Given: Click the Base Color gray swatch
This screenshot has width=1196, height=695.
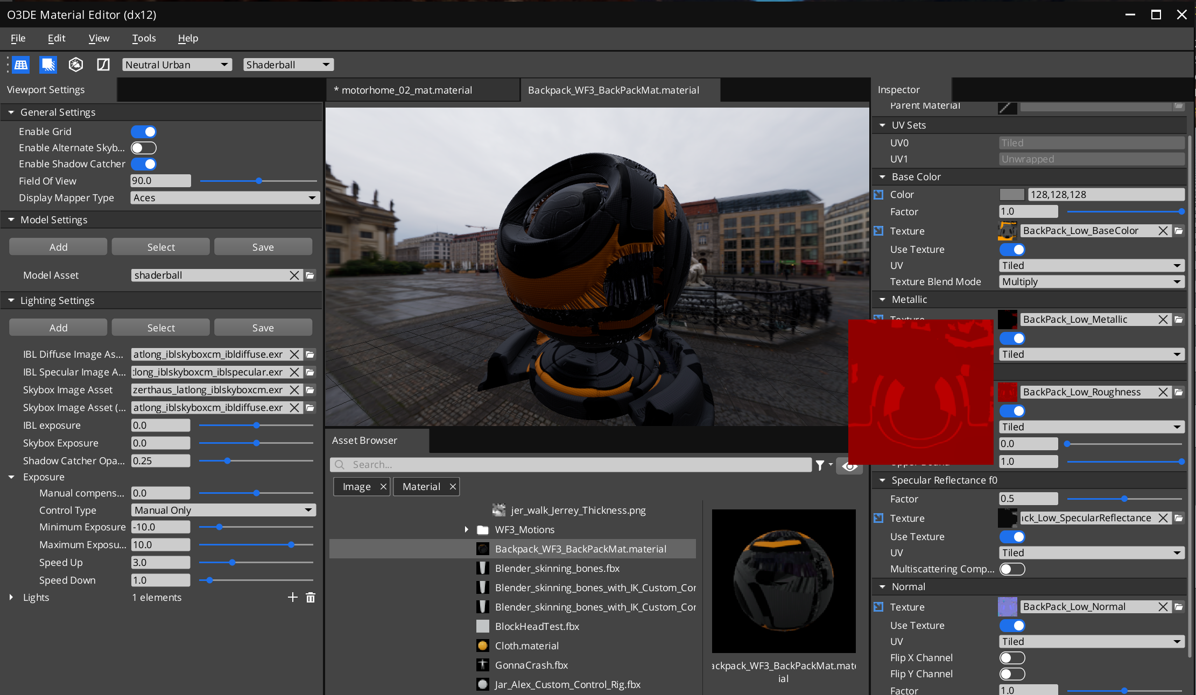Looking at the screenshot, I should [x=1012, y=195].
